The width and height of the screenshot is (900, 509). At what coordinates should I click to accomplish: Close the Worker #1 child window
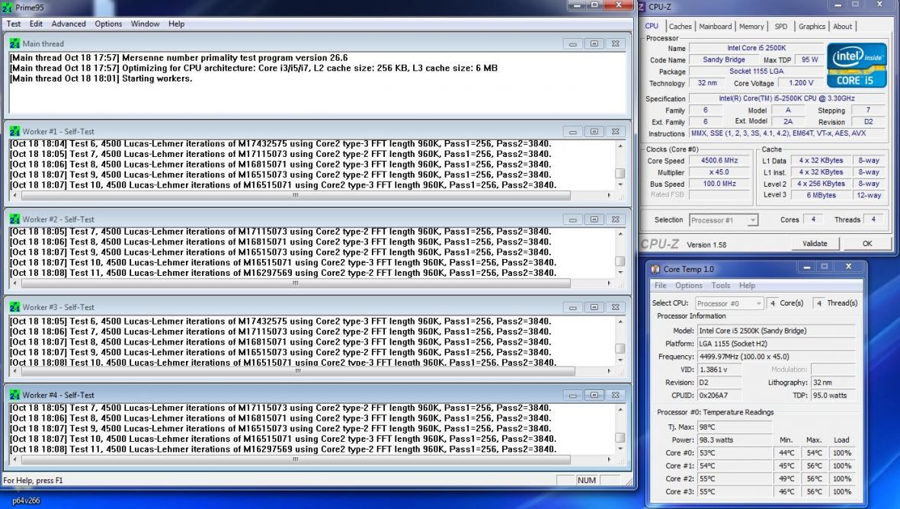(x=615, y=131)
